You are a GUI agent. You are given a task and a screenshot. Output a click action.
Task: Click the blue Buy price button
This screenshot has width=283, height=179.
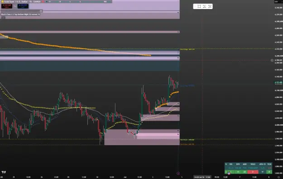pyautogui.click(x=23, y=6)
